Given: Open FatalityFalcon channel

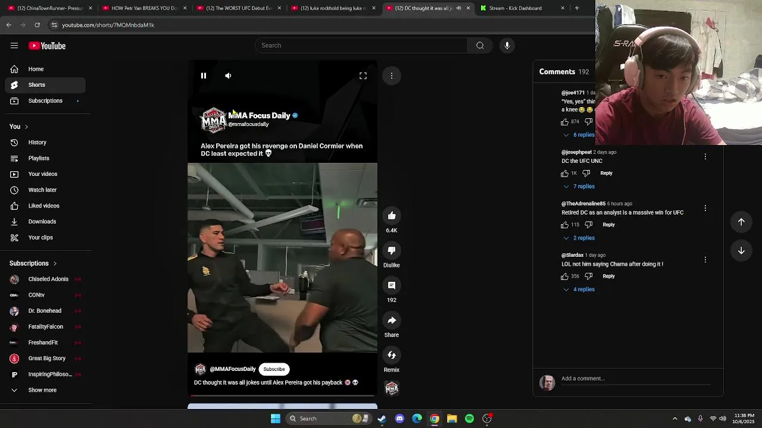Looking at the screenshot, I should [45, 327].
